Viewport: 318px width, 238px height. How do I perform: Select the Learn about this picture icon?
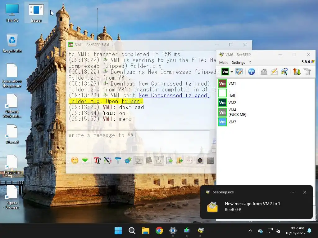(12, 76)
